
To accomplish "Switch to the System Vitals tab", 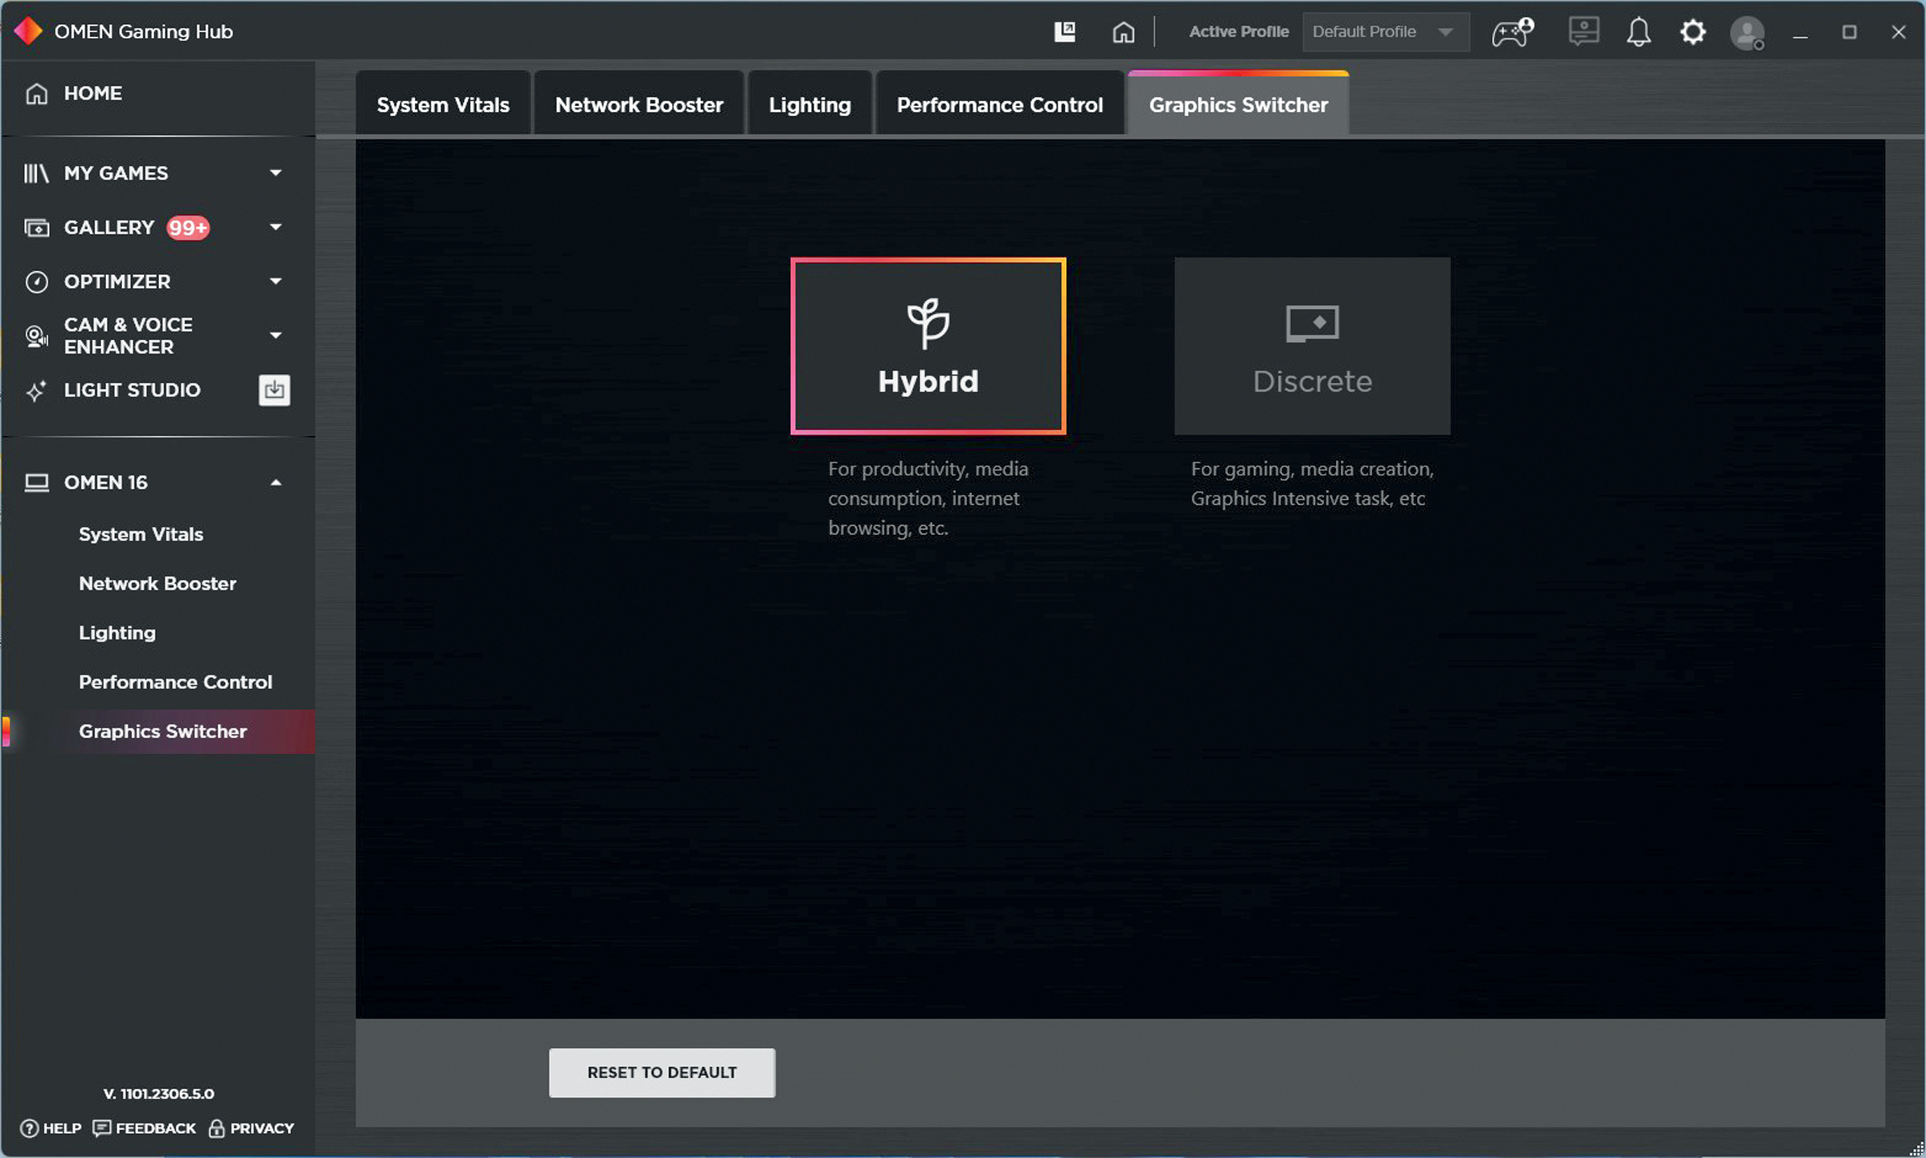I will pyautogui.click(x=443, y=105).
